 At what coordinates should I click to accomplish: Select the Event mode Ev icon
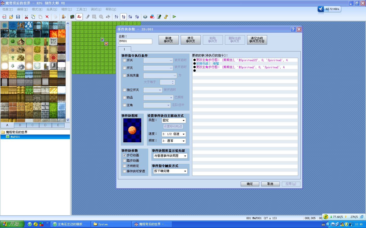coord(79,17)
